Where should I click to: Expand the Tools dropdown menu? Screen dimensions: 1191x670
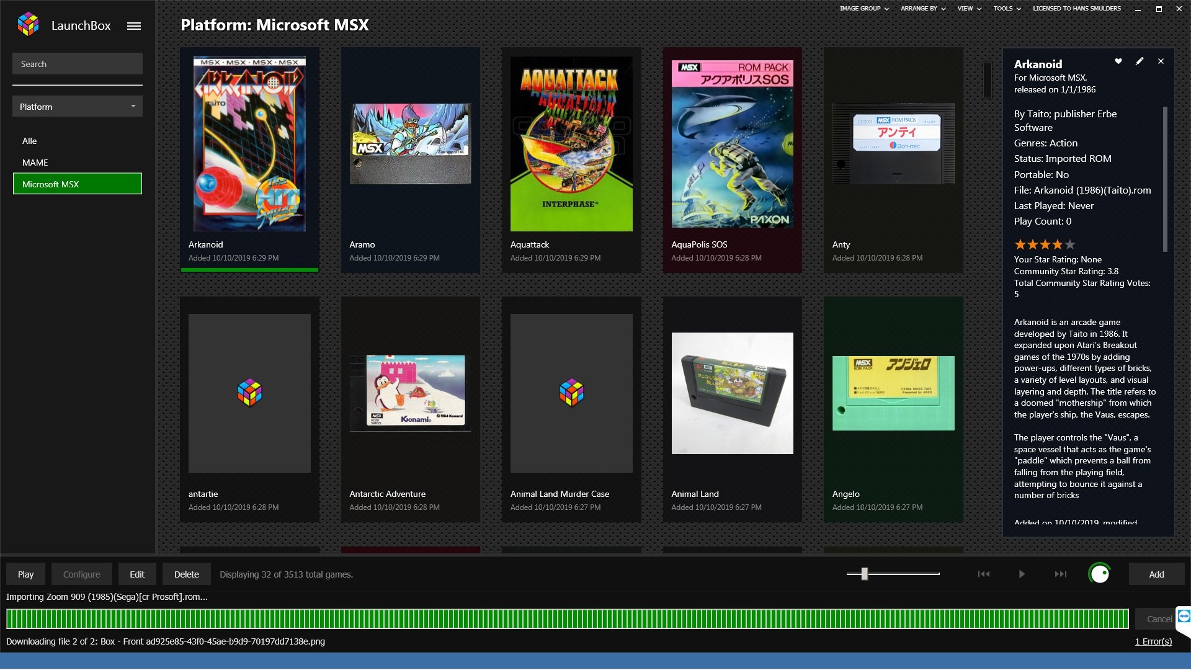click(x=1007, y=9)
